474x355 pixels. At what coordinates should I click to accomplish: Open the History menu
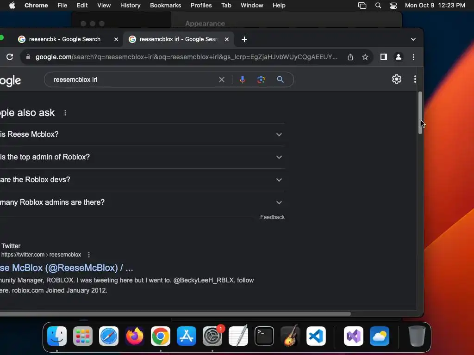tap(130, 6)
